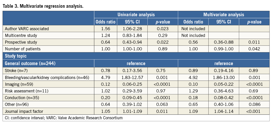Click the Study topic section header
Image resolution: width=276 pixels, height=126 pixels.
(x=16, y=56)
